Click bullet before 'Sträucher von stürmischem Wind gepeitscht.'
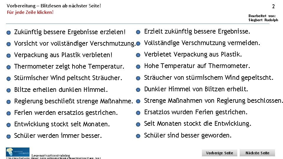This screenshot has height=159, width=283. (138, 78)
